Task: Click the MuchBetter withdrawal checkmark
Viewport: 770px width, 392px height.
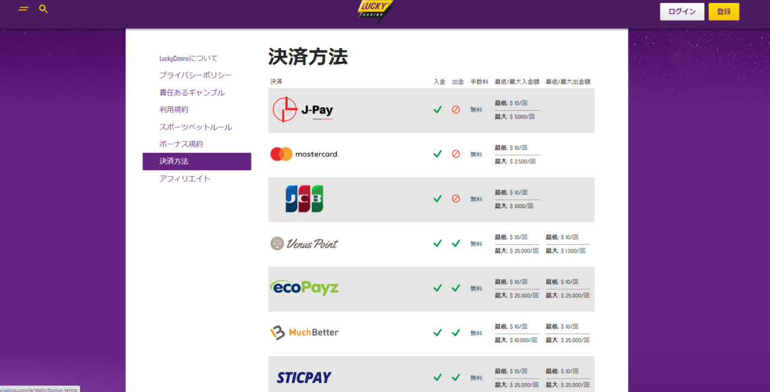Action: 455,332
